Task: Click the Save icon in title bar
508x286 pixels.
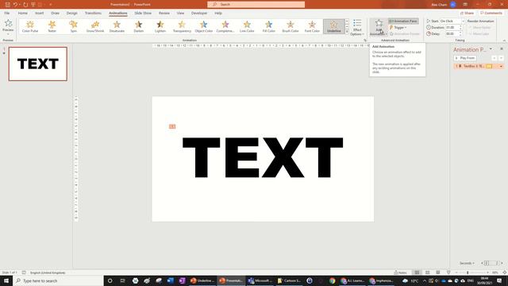Action: [x=7, y=5]
